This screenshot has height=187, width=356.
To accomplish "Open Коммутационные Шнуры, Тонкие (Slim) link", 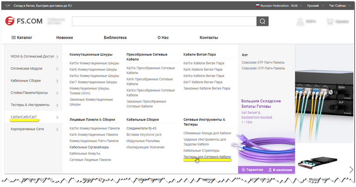I will (x=90, y=91).
